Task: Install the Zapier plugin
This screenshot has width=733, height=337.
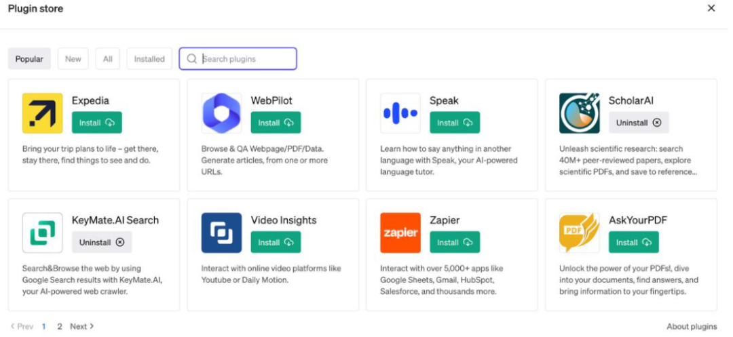Action: [455, 242]
